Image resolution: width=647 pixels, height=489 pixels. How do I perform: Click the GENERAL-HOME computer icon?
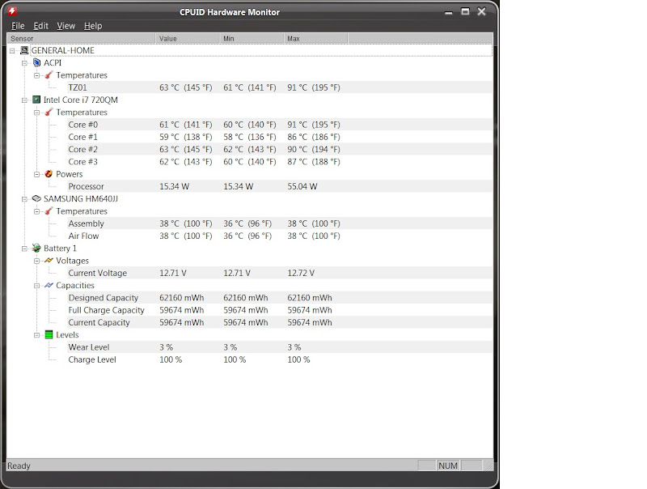point(24,50)
